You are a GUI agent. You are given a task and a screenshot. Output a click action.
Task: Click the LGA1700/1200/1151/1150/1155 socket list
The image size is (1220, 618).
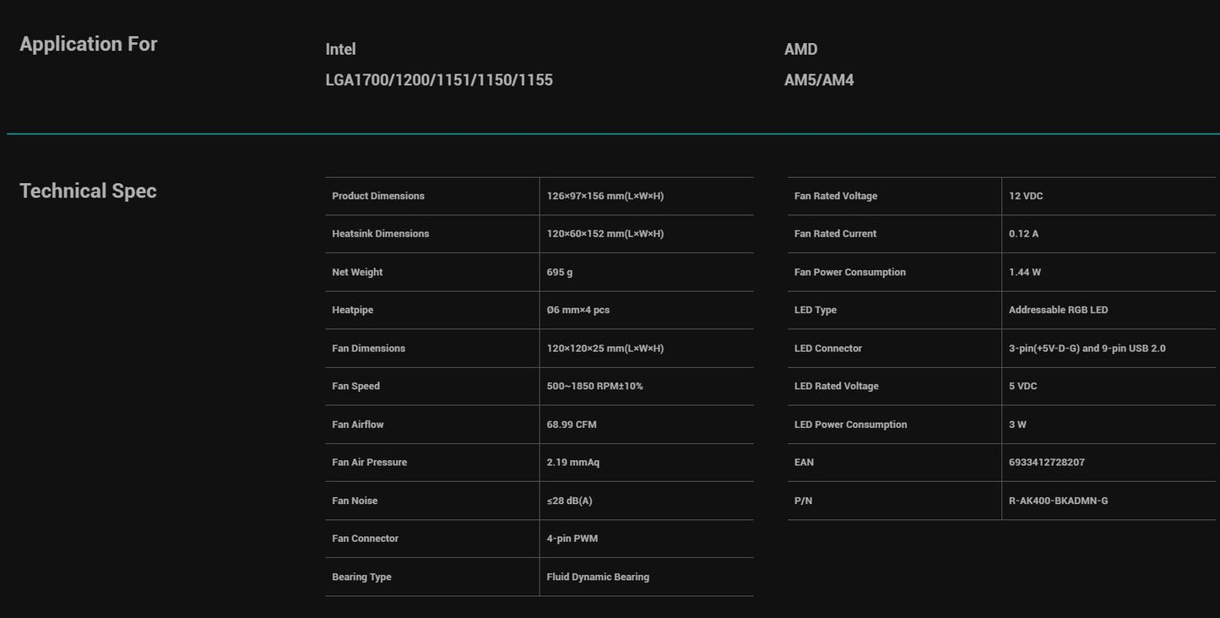click(439, 80)
